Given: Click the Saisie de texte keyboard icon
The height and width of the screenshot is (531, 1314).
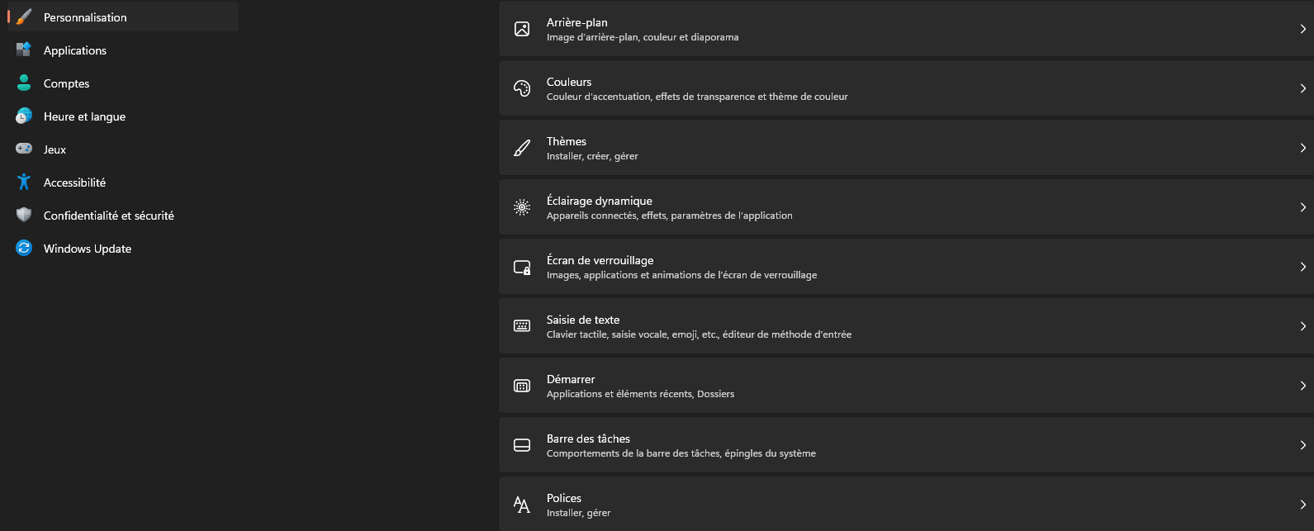Looking at the screenshot, I should coord(522,326).
